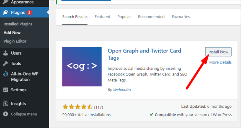The image size is (241, 128).
Task: Click the 90,000+ Active Installations text
Action: click(86, 115)
